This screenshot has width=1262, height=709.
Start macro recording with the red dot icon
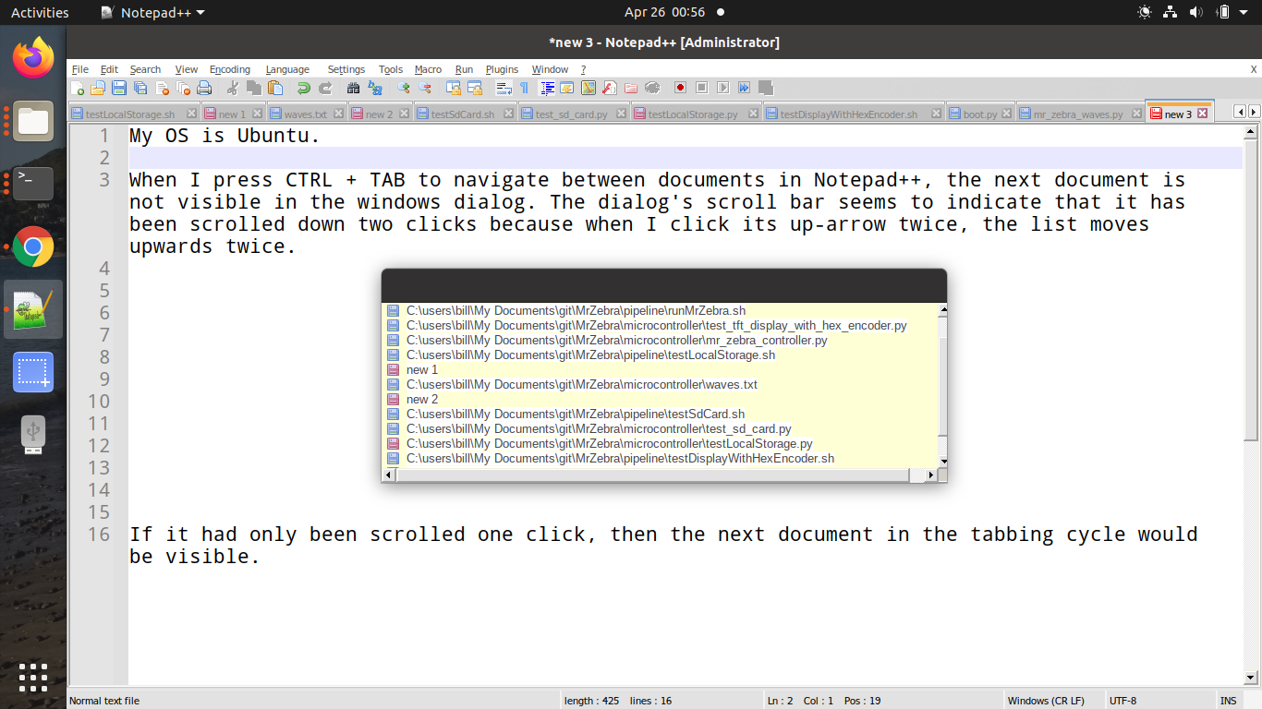(x=680, y=88)
